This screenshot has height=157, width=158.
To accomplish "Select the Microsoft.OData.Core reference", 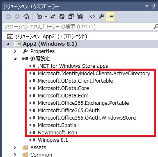I will [x=63, y=88].
